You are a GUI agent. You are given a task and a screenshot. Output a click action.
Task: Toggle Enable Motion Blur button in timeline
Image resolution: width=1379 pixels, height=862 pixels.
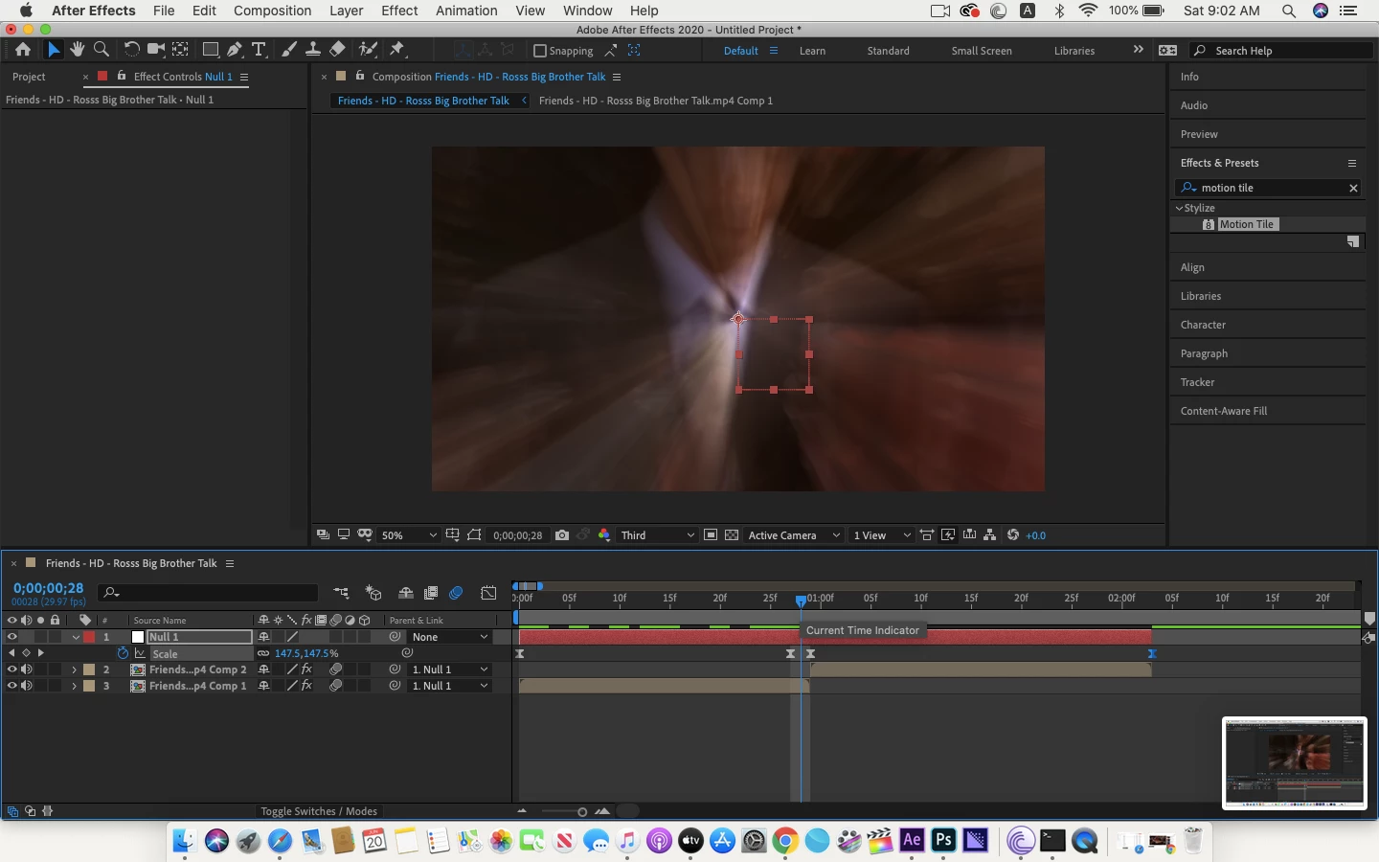(456, 594)
